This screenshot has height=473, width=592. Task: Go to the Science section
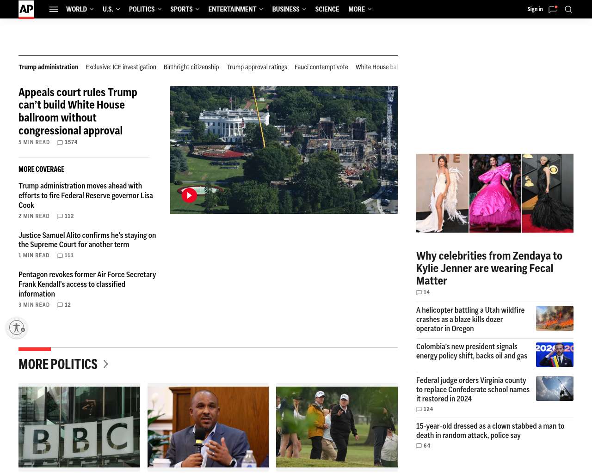click(327, 9)
